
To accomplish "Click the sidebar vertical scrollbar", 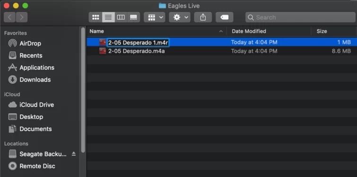I will 83,90.
